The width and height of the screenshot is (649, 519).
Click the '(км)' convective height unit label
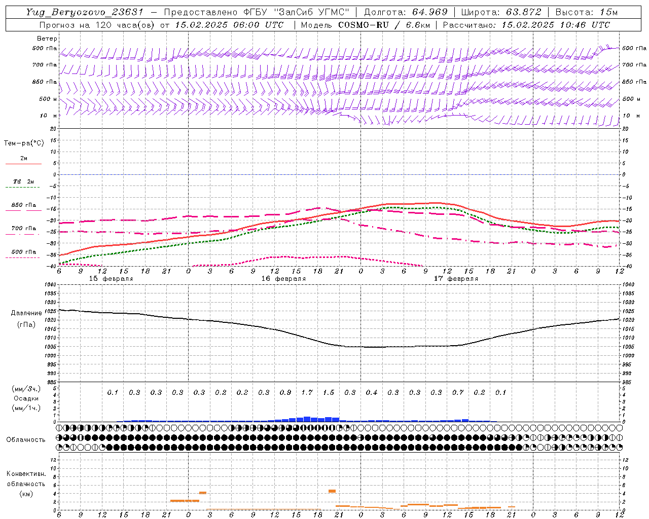[x=26, y=494]
